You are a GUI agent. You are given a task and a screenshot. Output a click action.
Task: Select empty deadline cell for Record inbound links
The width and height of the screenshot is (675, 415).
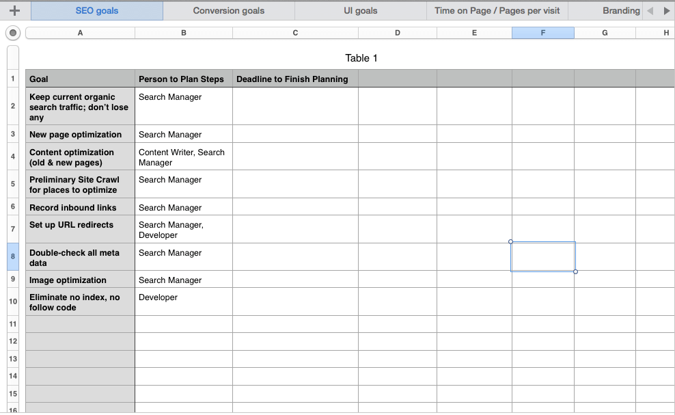[295, 207]
